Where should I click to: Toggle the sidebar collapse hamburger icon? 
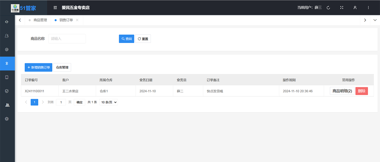(x=55, y=8)
